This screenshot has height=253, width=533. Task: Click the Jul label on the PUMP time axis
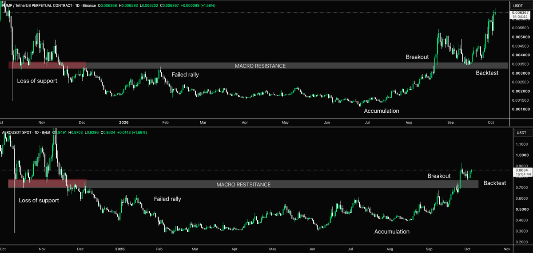click(x=367, y=122)
